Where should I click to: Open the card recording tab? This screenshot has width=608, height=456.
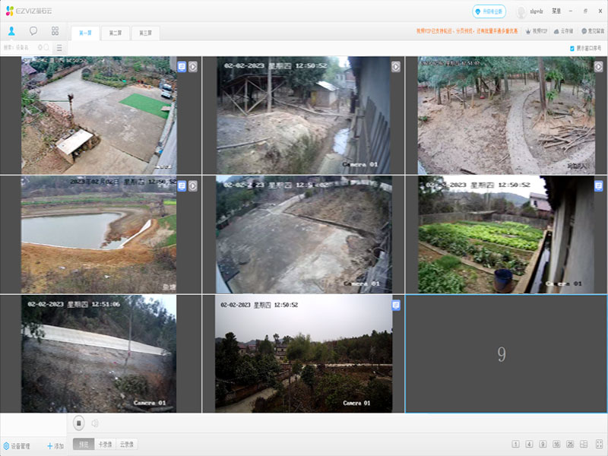[x=105, y=445]
